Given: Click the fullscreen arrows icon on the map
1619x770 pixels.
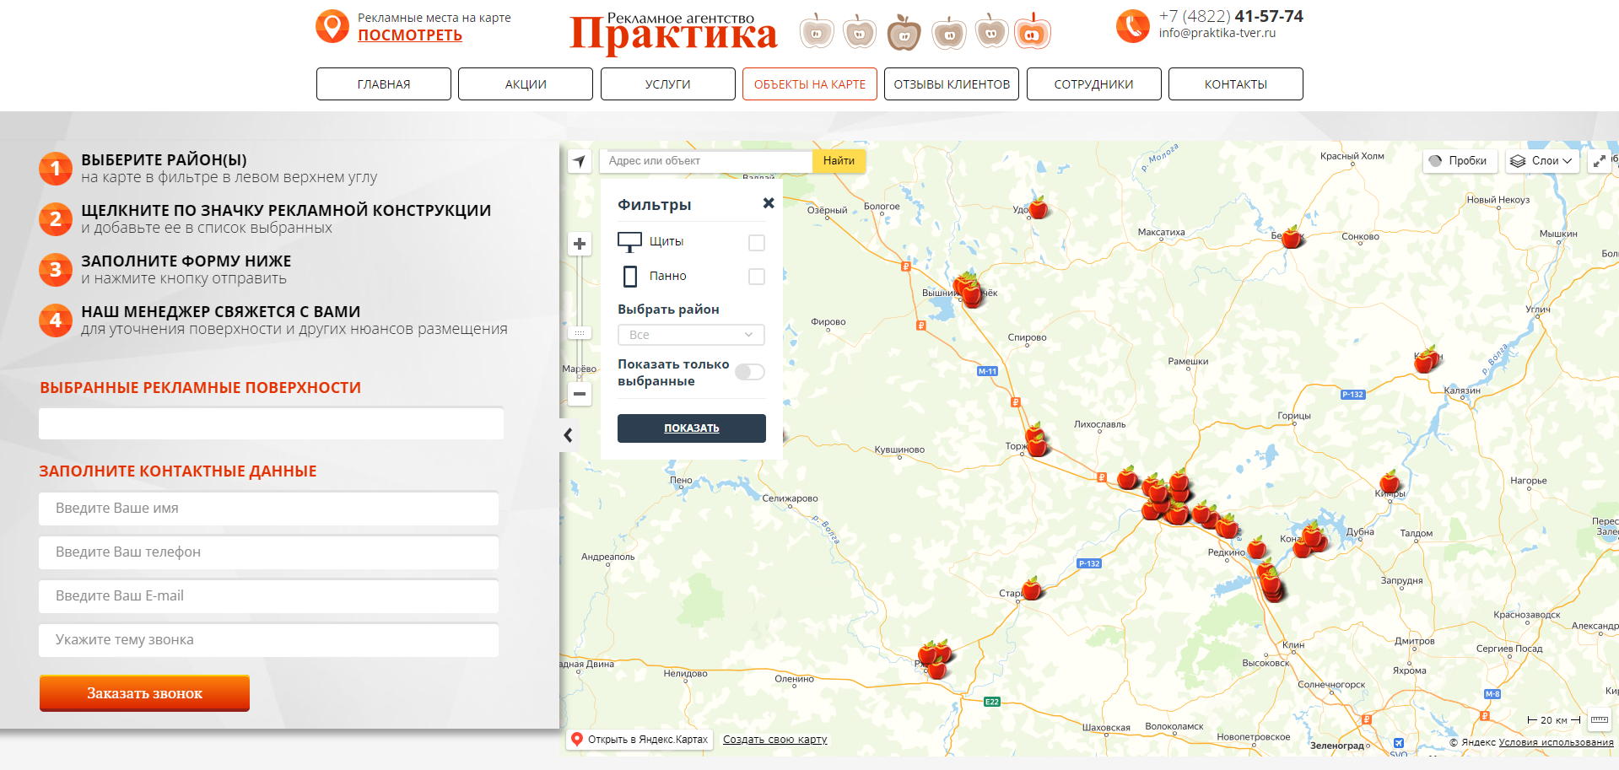Looking at the screenshot, I should [x=1600, y=160].
